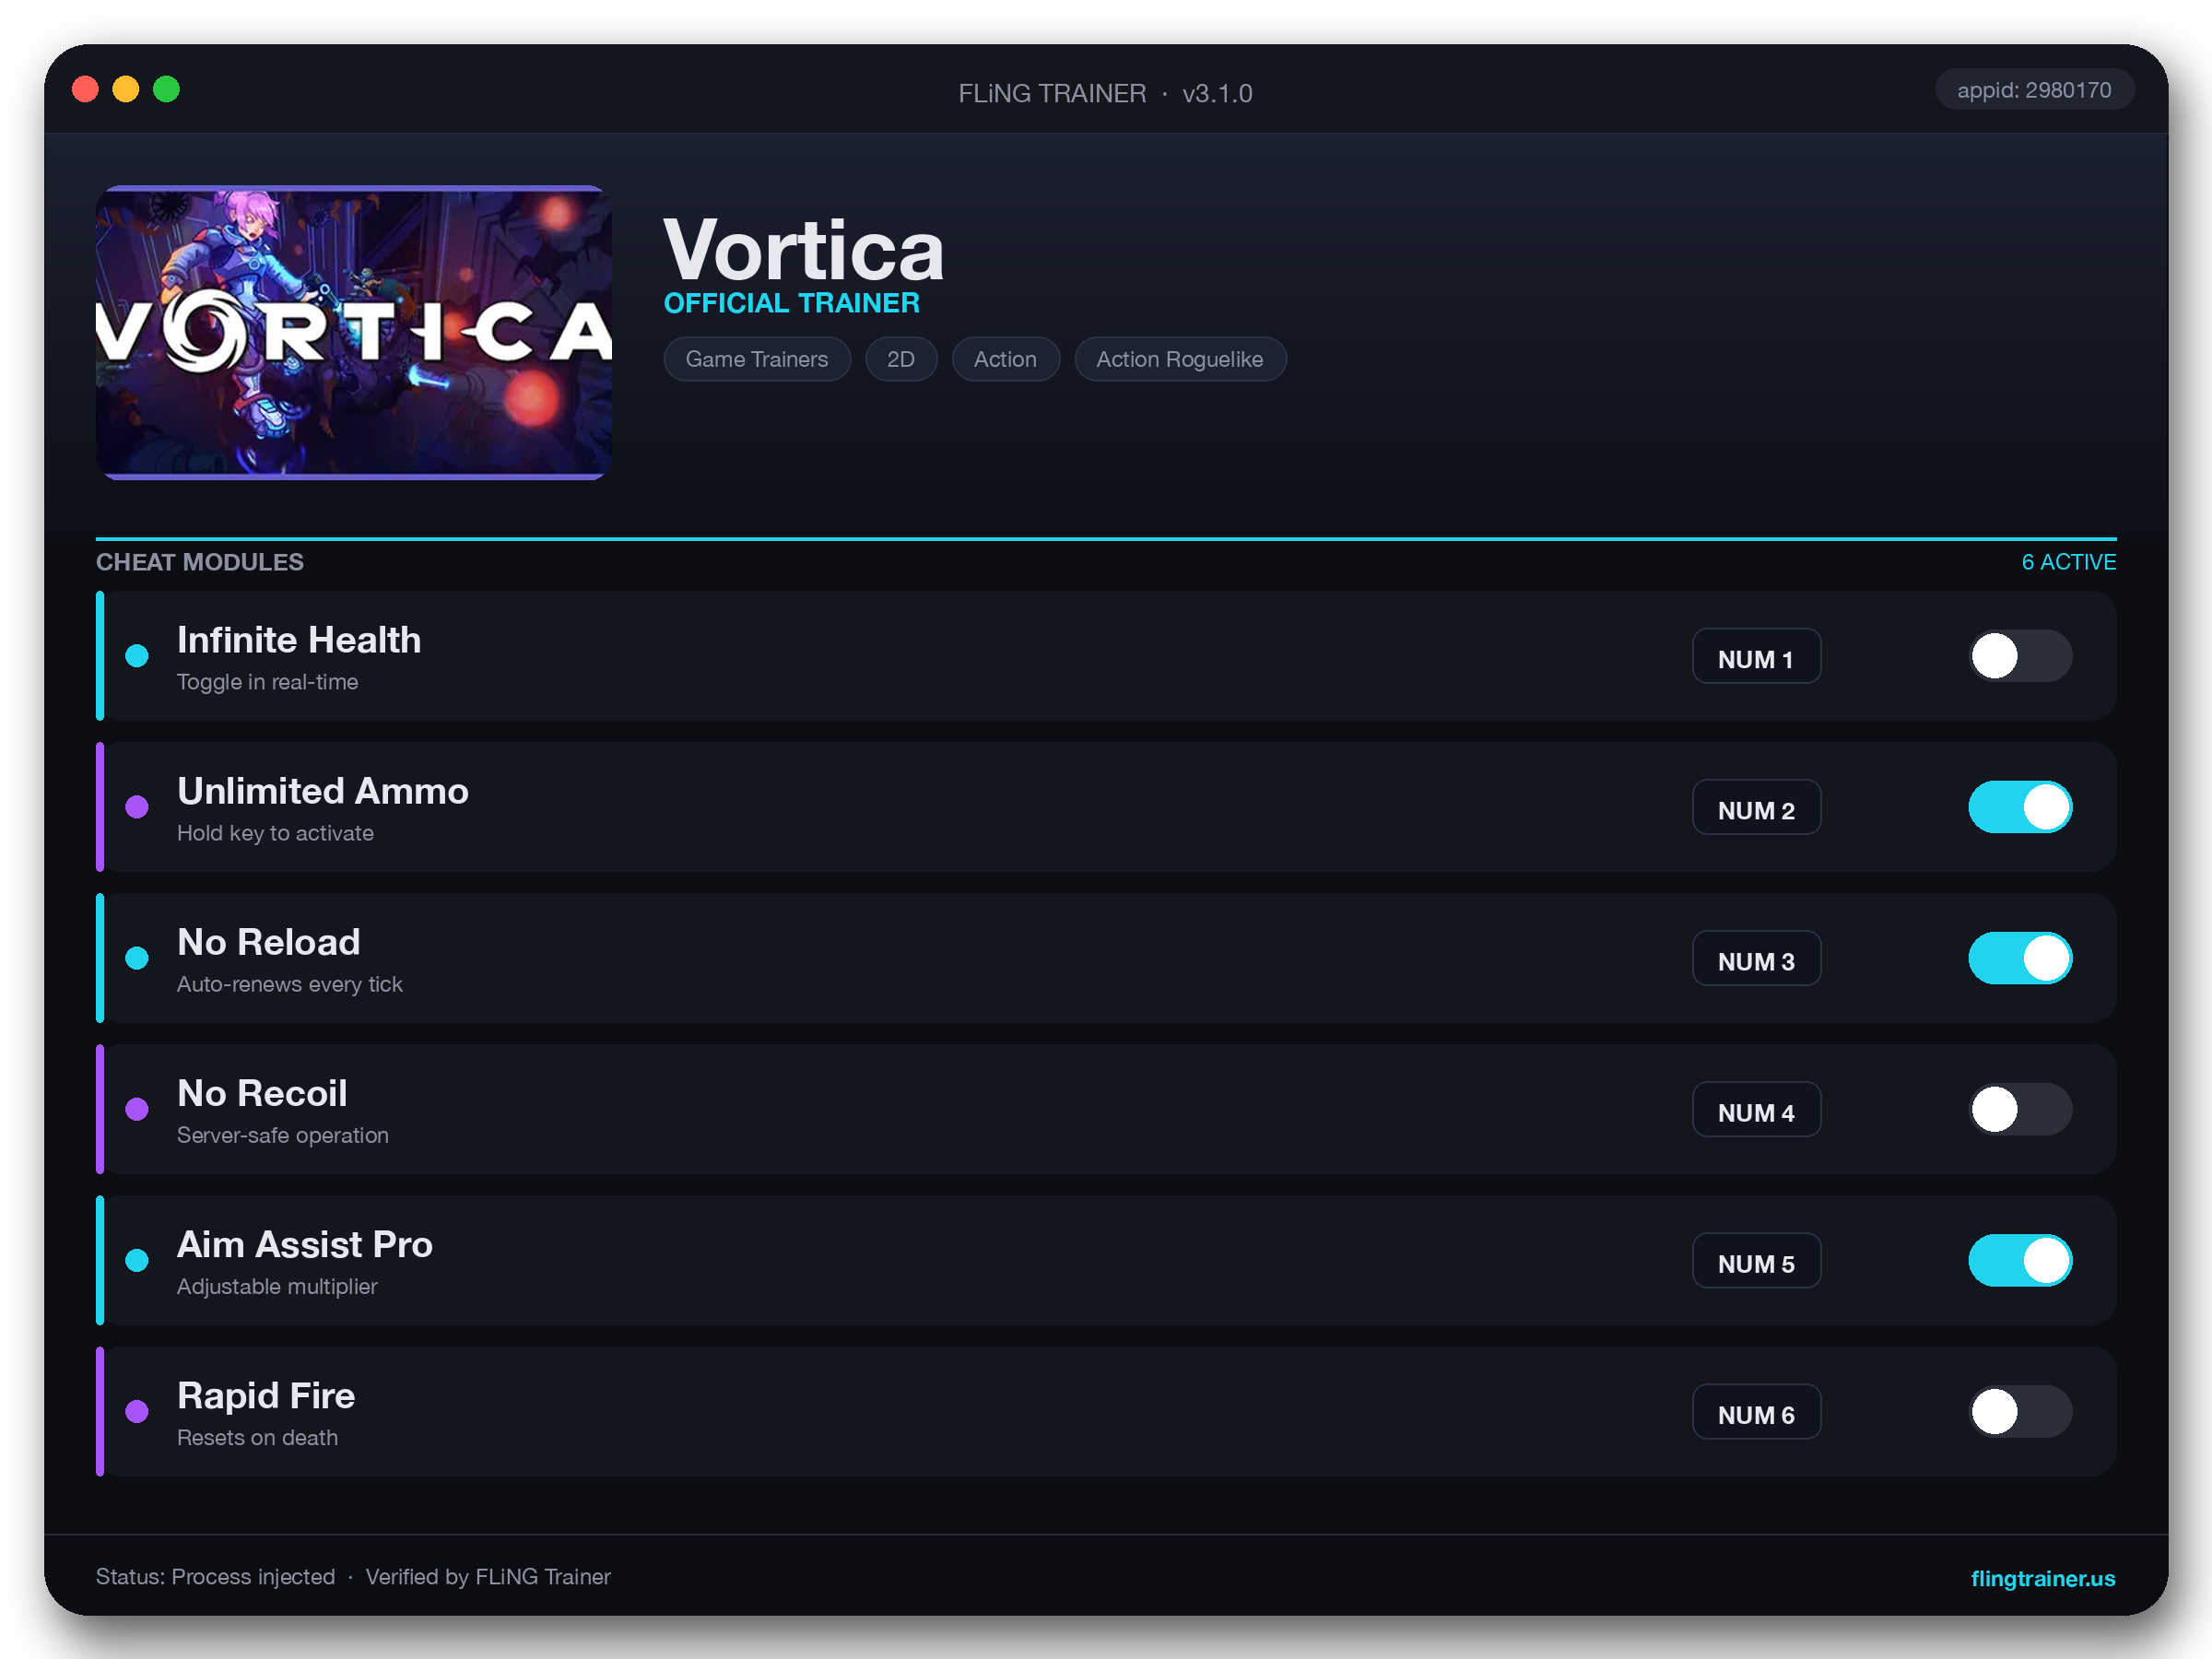
Task: Click the '6 ACTIVE' counter
Action: pyautogui.click(x=2068, y=562)
